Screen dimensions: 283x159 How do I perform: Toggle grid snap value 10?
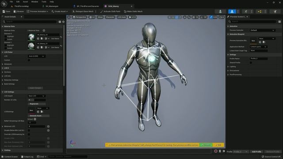[x=195, y=17]
